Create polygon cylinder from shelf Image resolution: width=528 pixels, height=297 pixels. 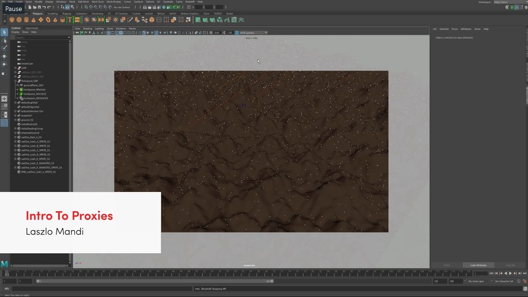point(26,20)
